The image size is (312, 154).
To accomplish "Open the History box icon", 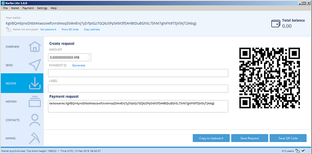I will 35,102.
